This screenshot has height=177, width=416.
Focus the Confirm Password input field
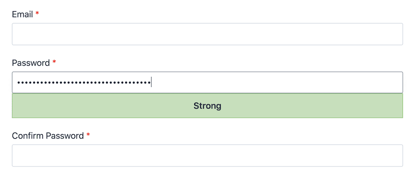[208, 155]
